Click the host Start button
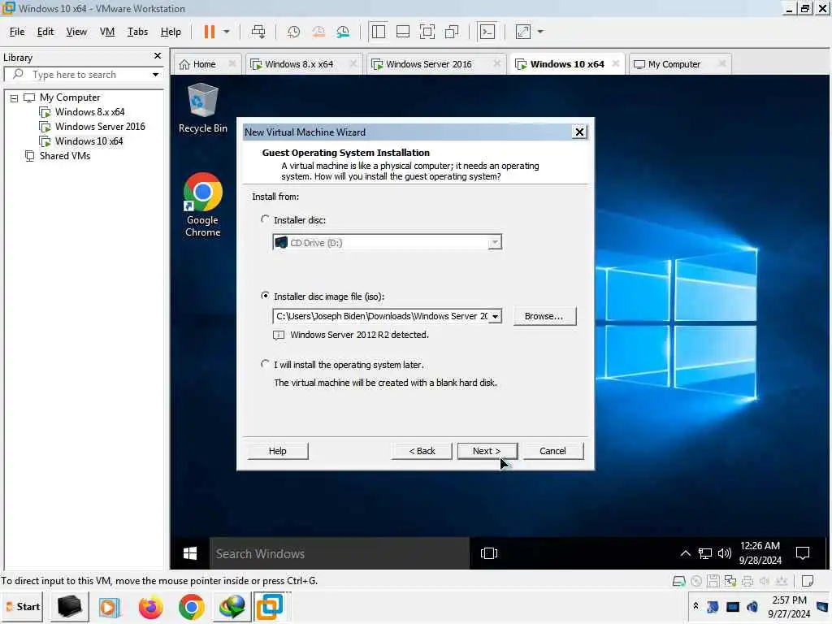 24,606
